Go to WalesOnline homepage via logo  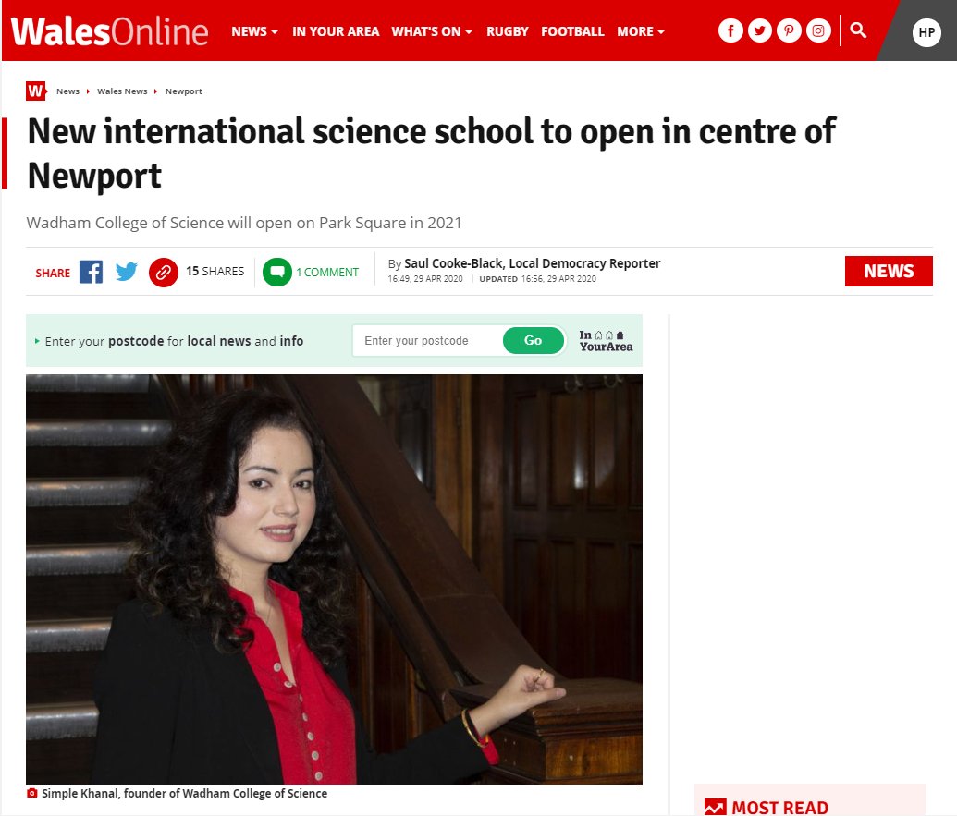pyautogui.click(x=110, y=31)
